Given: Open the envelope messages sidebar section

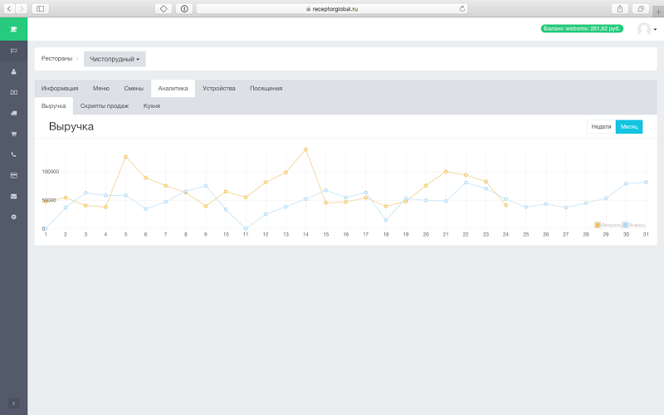Looking at the screenshot, I should [13, 196].
